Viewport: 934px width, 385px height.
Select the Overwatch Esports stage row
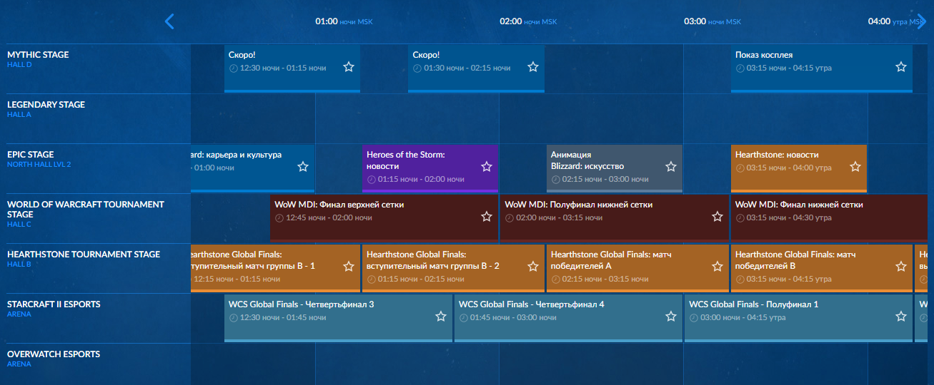click(x=54, y=354)
